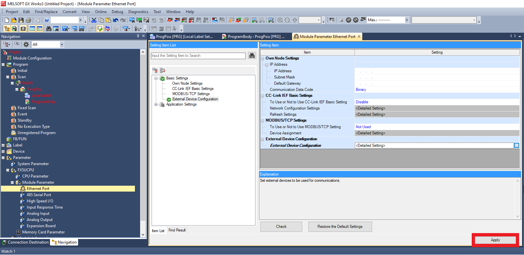The height and width of the screenshot is (255, 524).
Task: Select MODBUS/TCP Settings in item list
Action: click(x=191, y=94)
